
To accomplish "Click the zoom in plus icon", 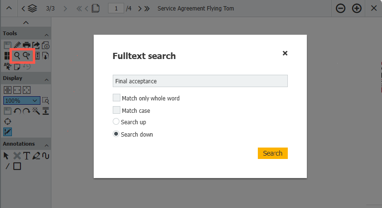I will point(356,9).
